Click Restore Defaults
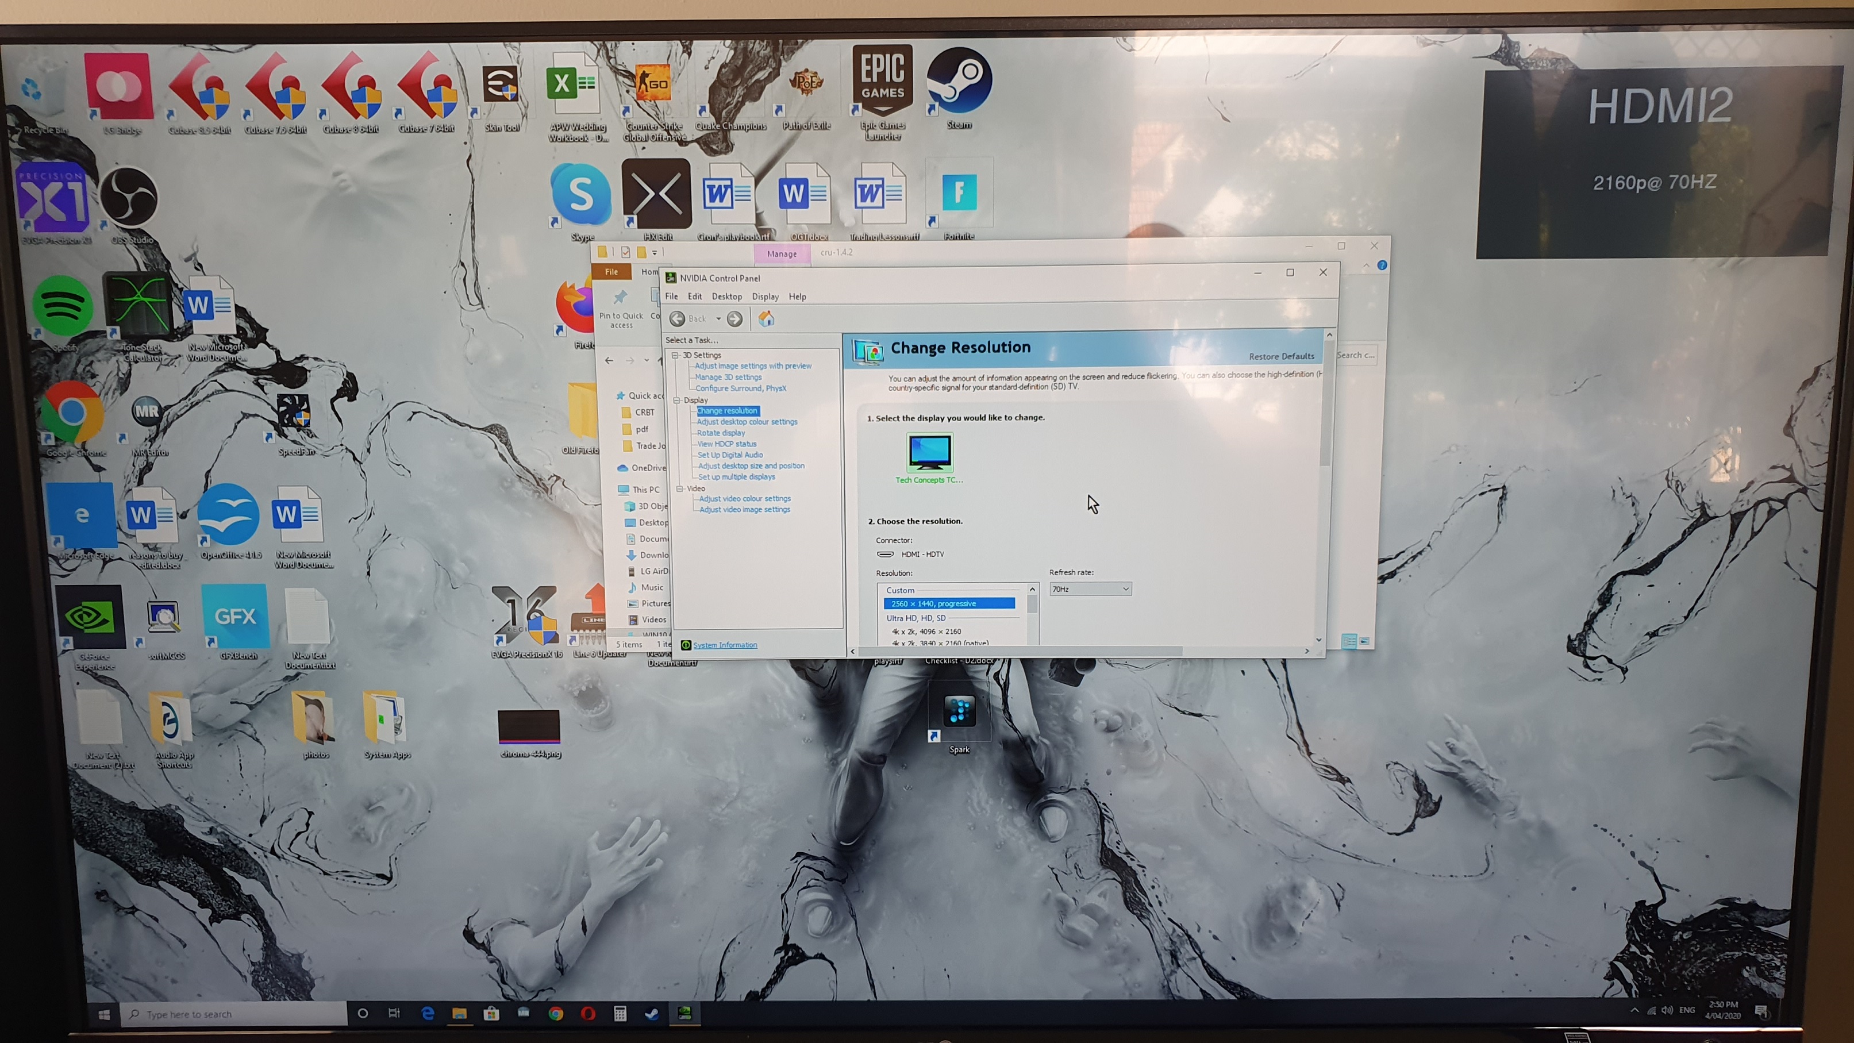1854x1043 pixels. tap(1281, 356)
